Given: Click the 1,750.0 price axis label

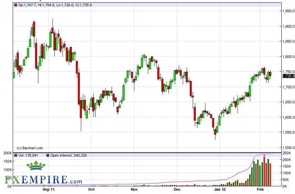Looking at the screenshot, I should 289,72.
